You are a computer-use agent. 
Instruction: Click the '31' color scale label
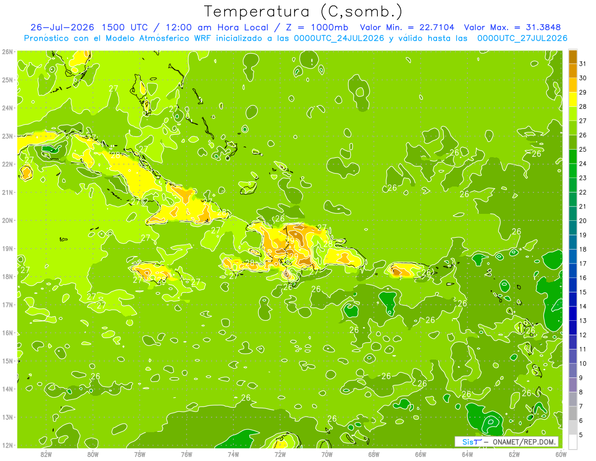pyautogui.click(x=583, y=64)
